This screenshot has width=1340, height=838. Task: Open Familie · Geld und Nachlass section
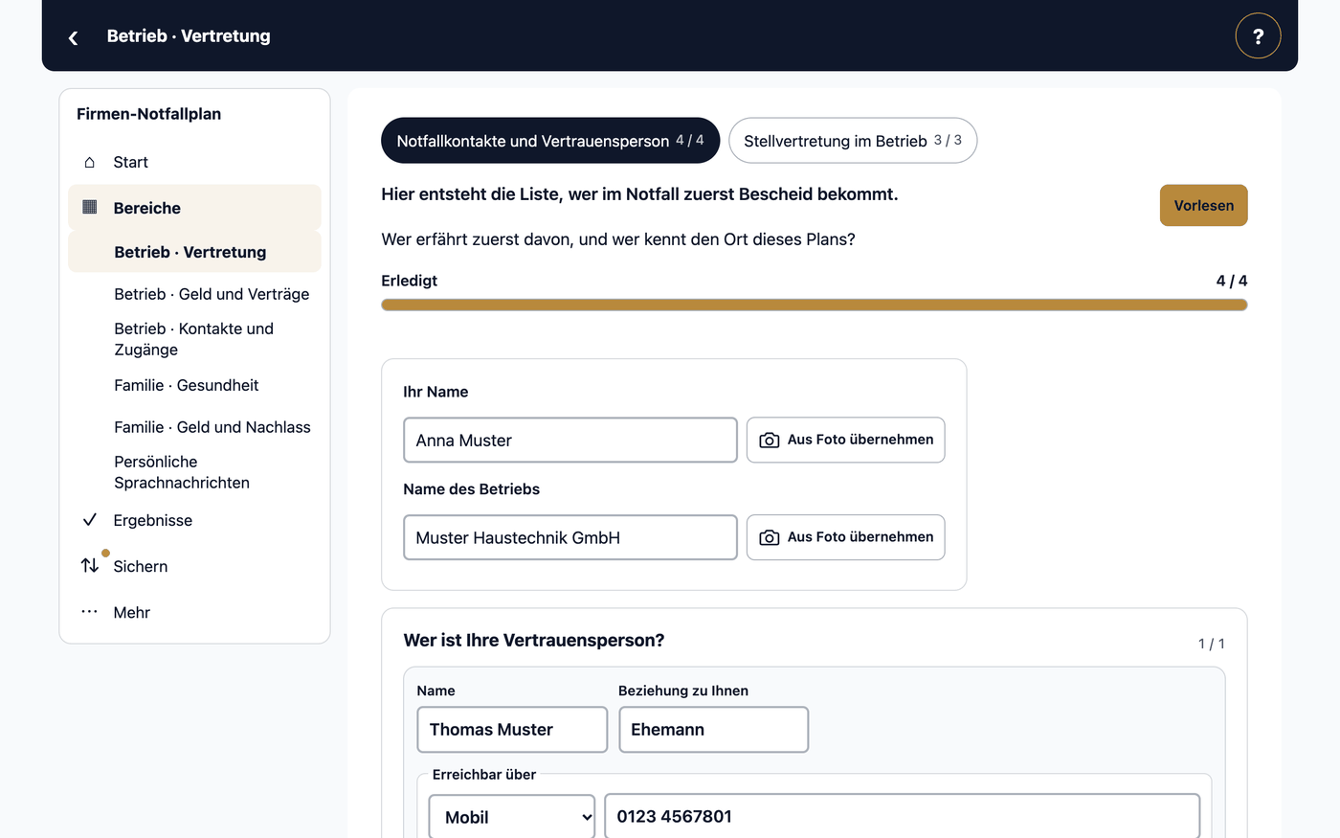(212, 427)
